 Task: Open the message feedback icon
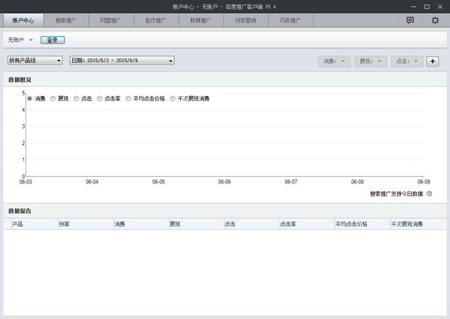coord(410,20)
